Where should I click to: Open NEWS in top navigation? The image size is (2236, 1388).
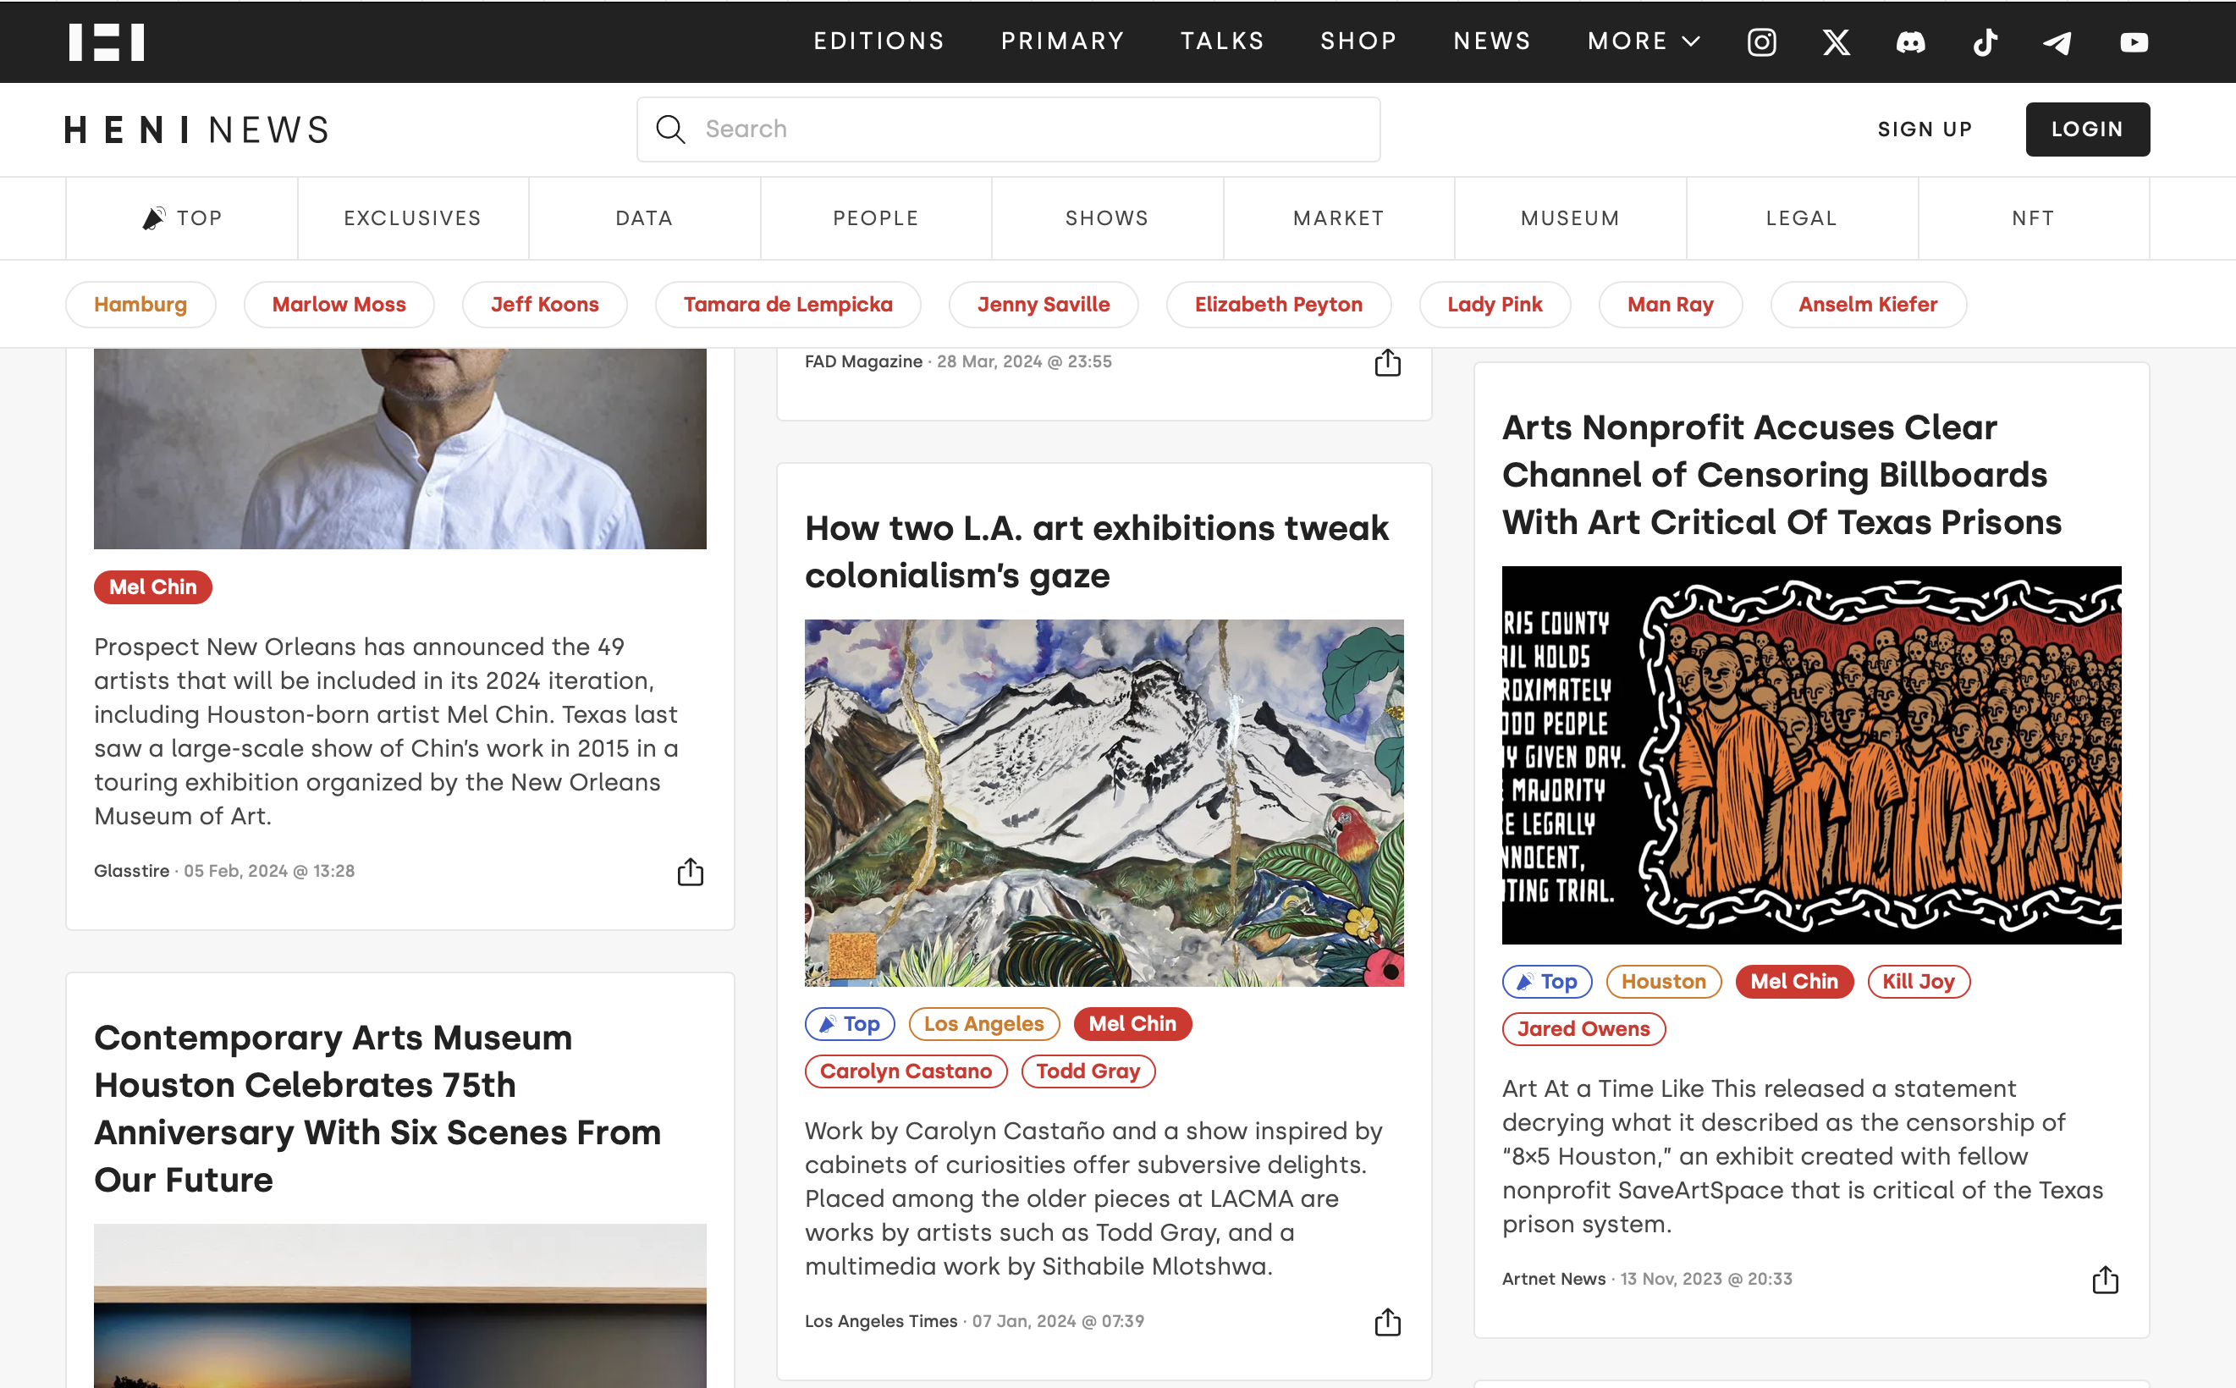pos(1491,41)
